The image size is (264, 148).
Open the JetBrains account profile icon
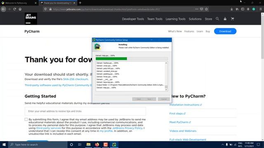pyautogui.click(x=225, y=19)
